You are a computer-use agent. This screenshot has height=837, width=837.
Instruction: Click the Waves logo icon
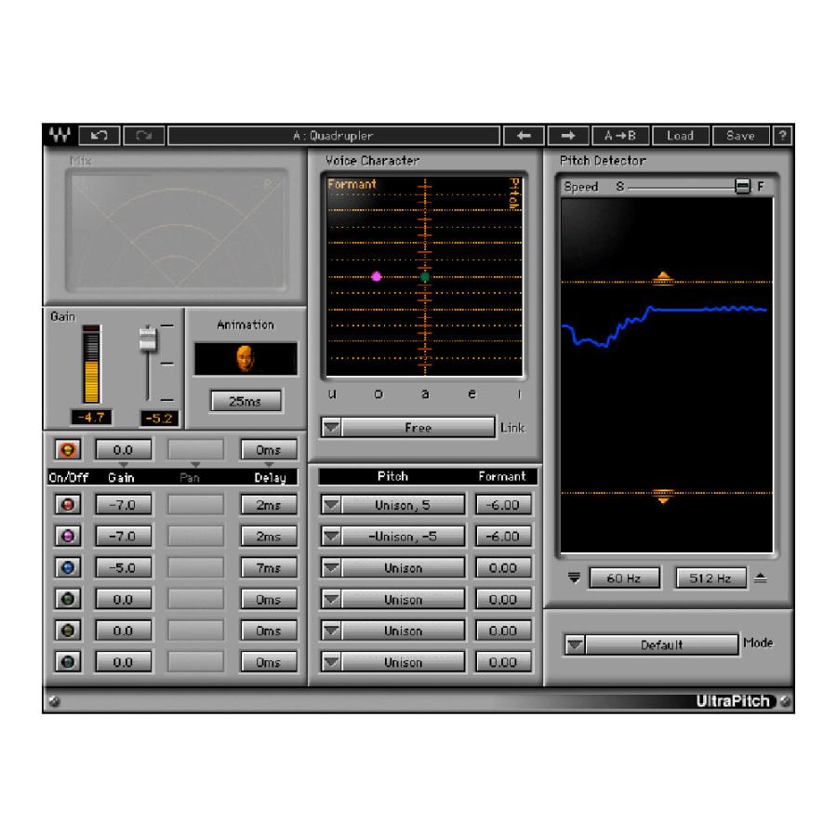tap(58, 135)
